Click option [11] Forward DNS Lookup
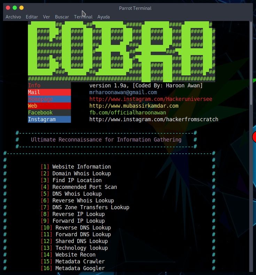 click(x=76, y=235)
